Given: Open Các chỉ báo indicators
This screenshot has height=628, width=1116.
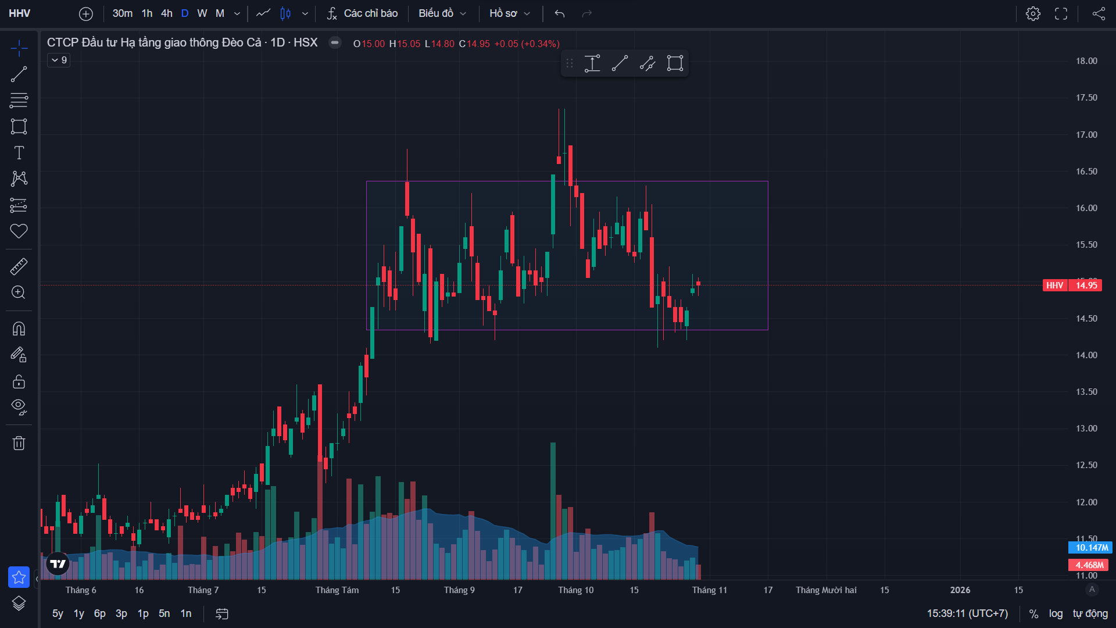Looking at the screenshot, I should (363, 13).
